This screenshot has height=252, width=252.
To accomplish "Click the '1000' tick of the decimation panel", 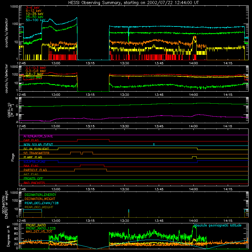I will tap(14, 192).
